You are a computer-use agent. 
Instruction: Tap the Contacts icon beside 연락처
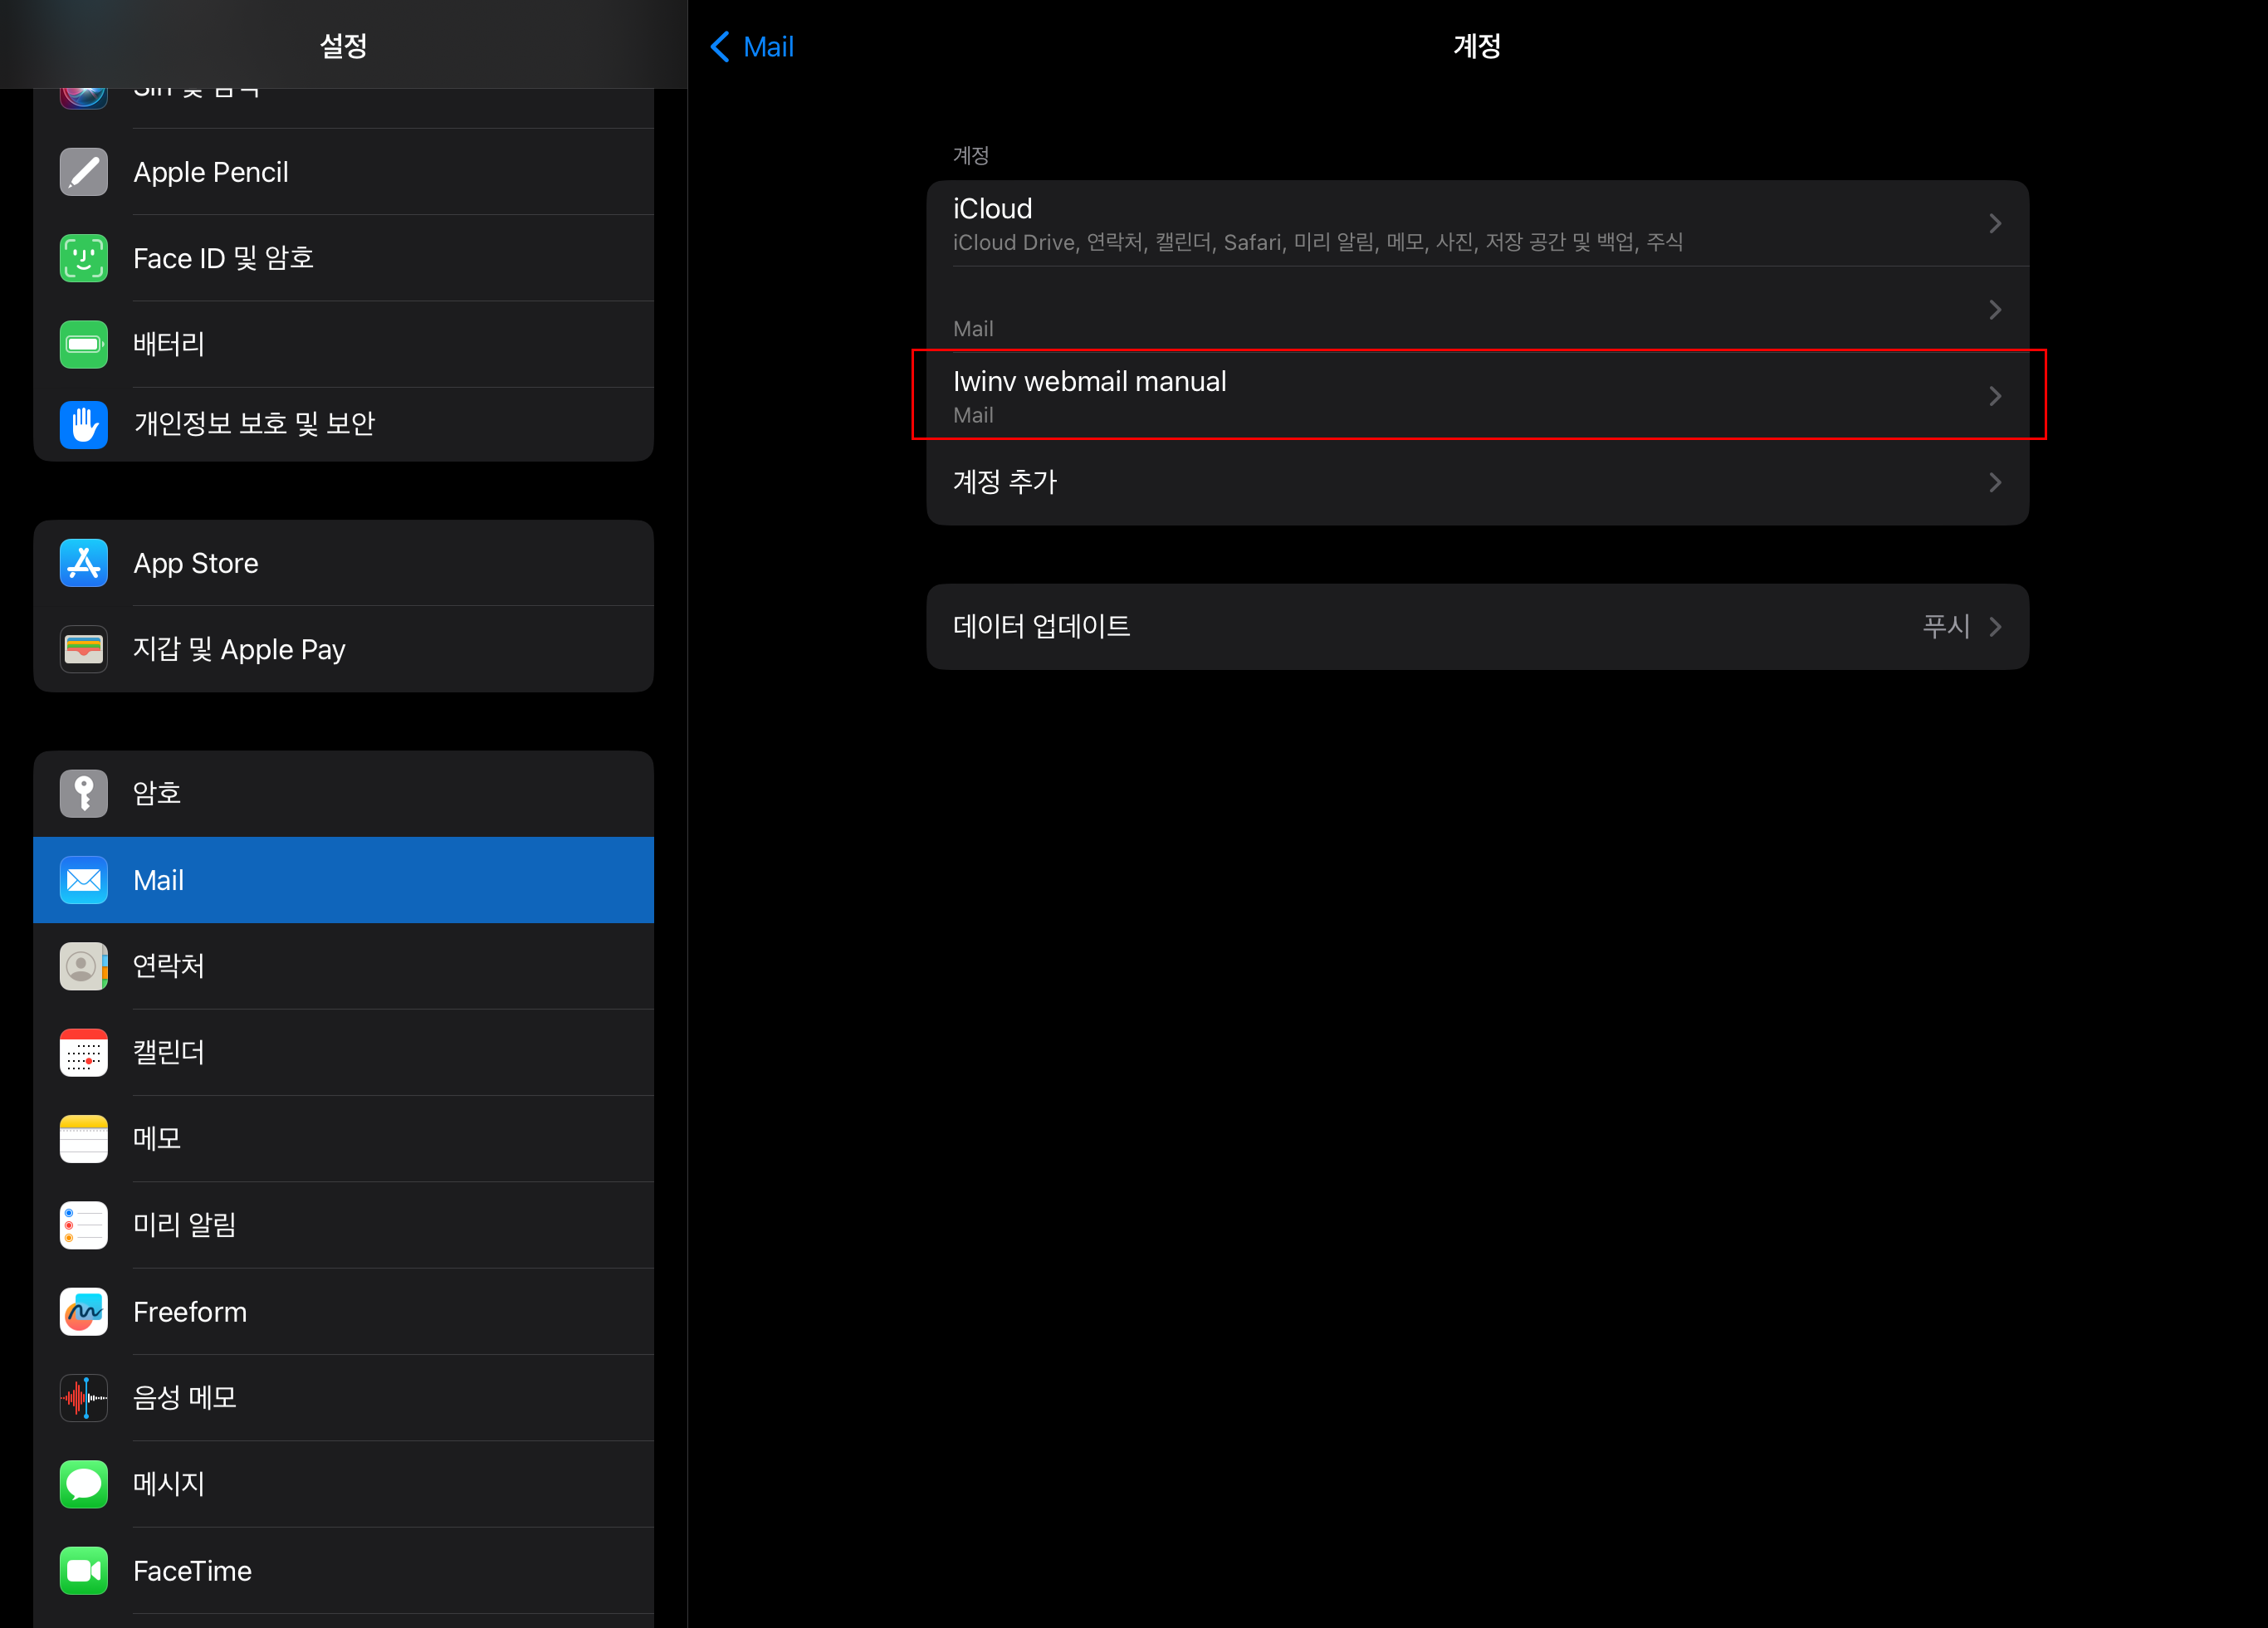point(84,966)
